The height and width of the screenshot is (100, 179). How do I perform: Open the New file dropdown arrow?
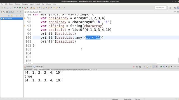tap(5, 8)
